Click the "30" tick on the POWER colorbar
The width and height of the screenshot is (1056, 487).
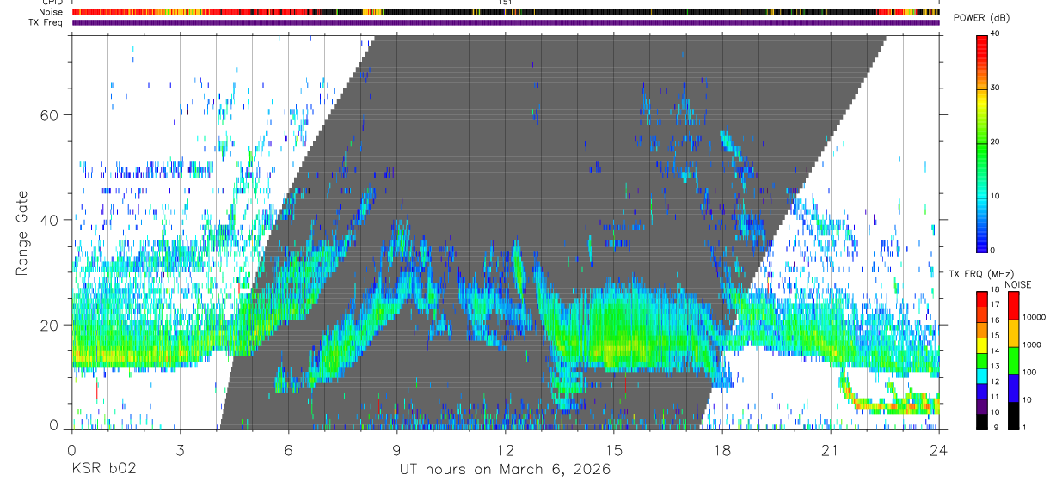tap(994, 88)
